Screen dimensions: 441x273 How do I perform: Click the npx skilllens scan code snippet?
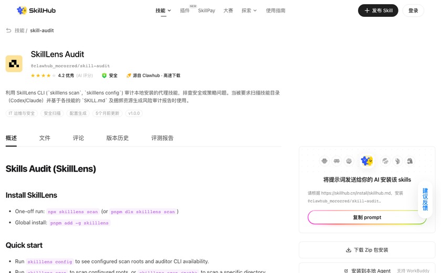coord(73,212)
